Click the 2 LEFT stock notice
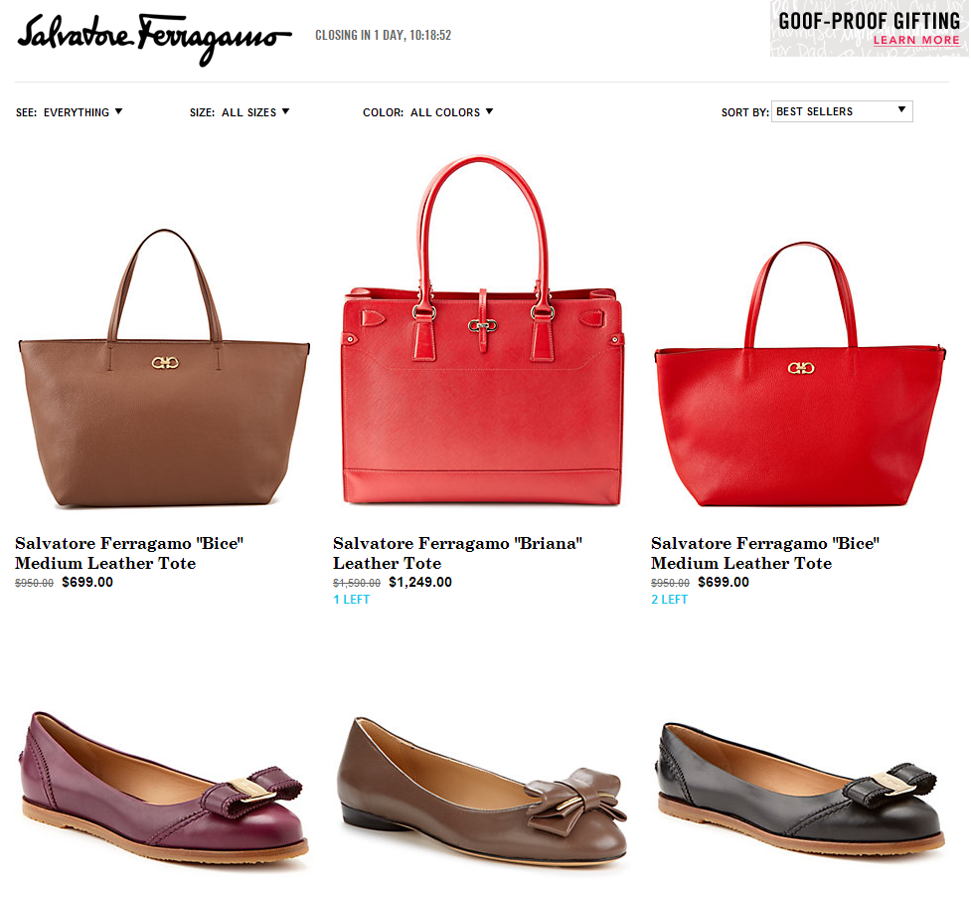Image resolution: width=971 pixels, height=899 pixels. 669,600
